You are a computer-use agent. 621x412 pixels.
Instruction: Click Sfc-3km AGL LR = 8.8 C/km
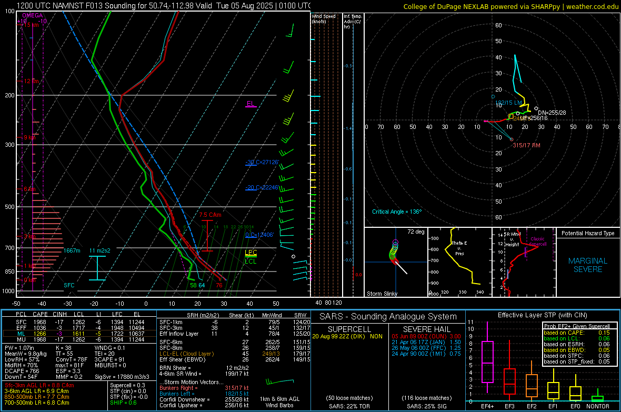coord(39,385)
